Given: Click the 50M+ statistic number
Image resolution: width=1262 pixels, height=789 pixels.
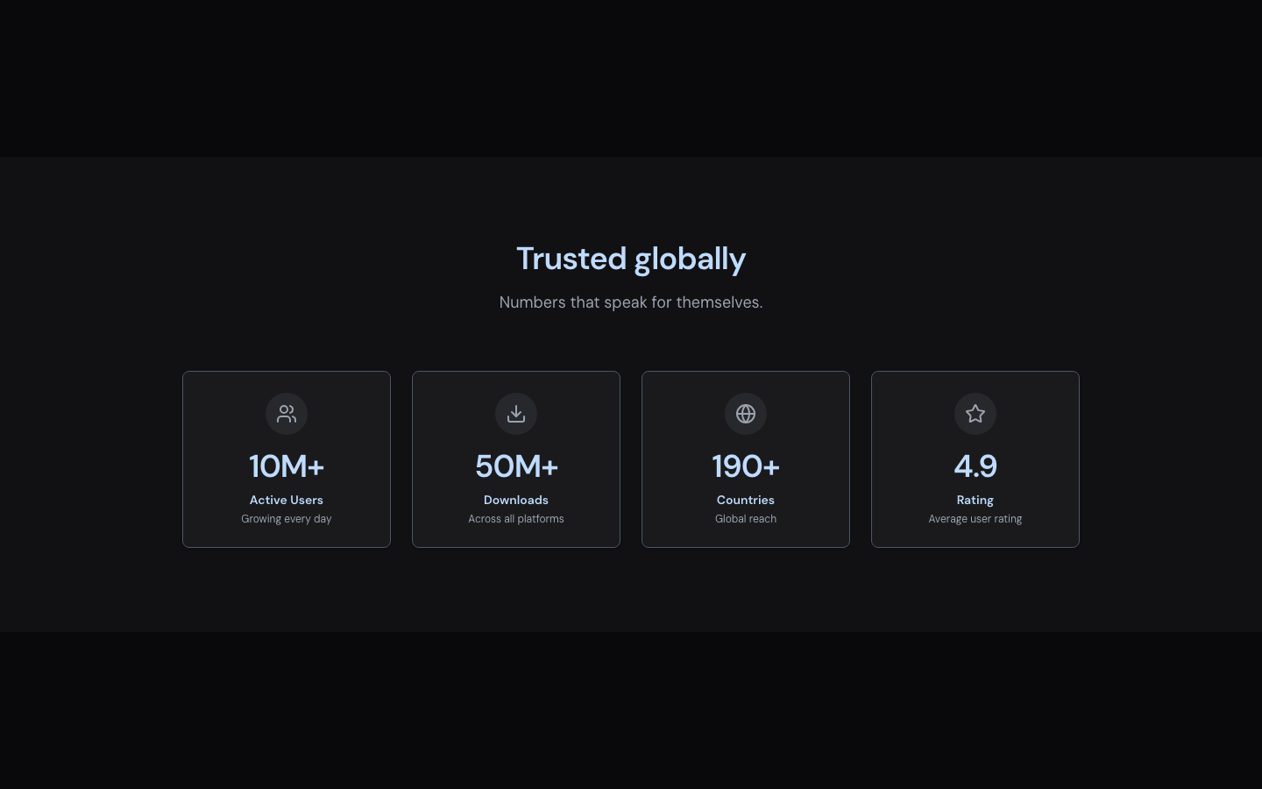Looking at the screenshot, I should 516,466.
